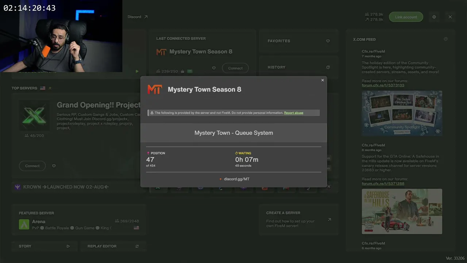Click the Mystery Town - Queue System heading
The image size is (467, 263).
pos(233,133)
